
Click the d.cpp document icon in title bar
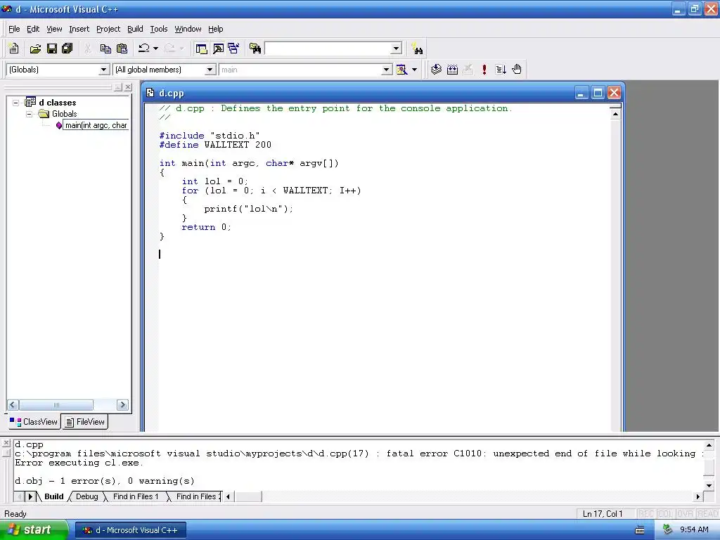coord(150,93)
